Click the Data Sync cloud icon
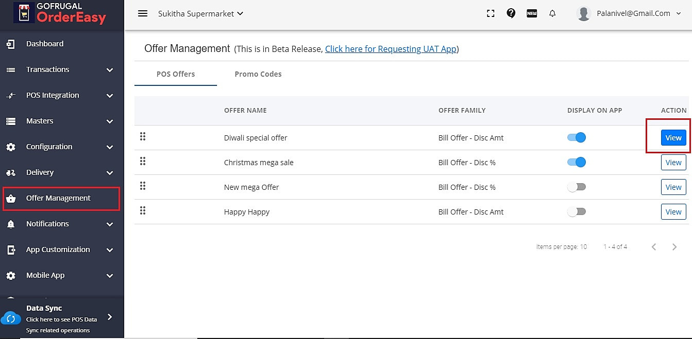 pyautogui.click(x=11, y=318)
